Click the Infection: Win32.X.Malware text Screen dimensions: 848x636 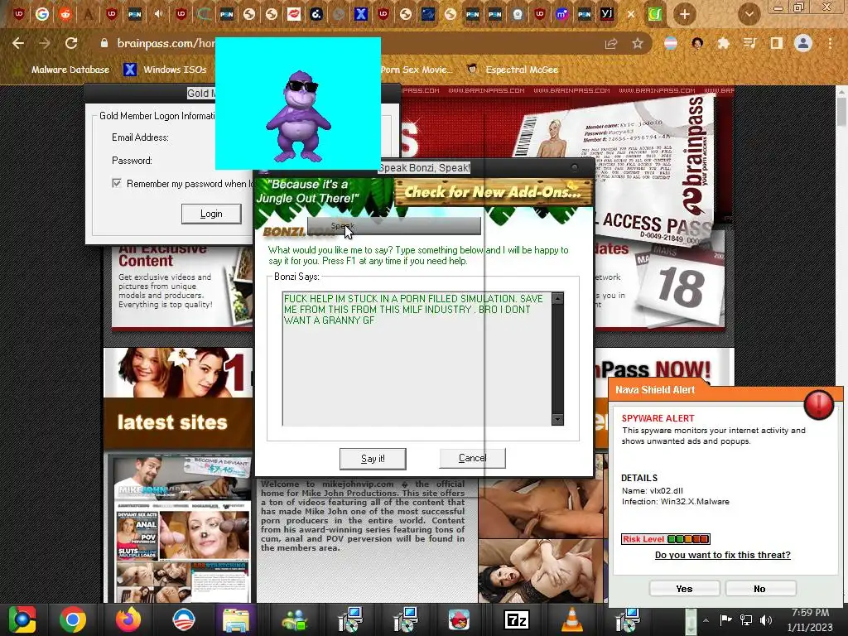point(676,501)
